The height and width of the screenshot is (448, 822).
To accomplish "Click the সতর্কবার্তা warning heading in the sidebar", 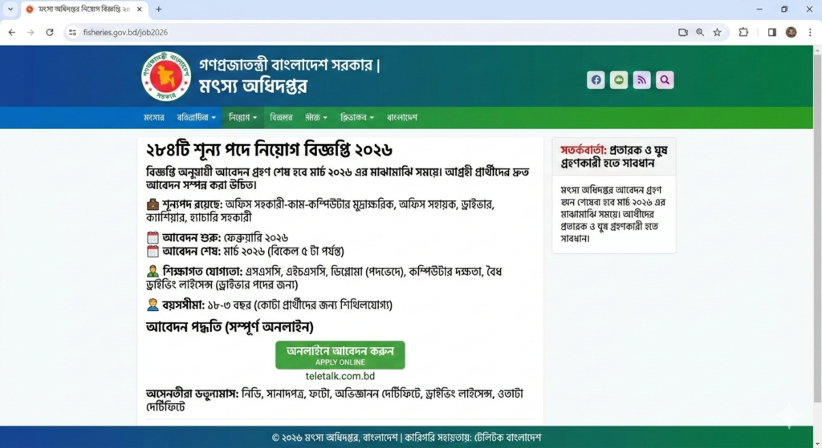I will tap(614, 156).
